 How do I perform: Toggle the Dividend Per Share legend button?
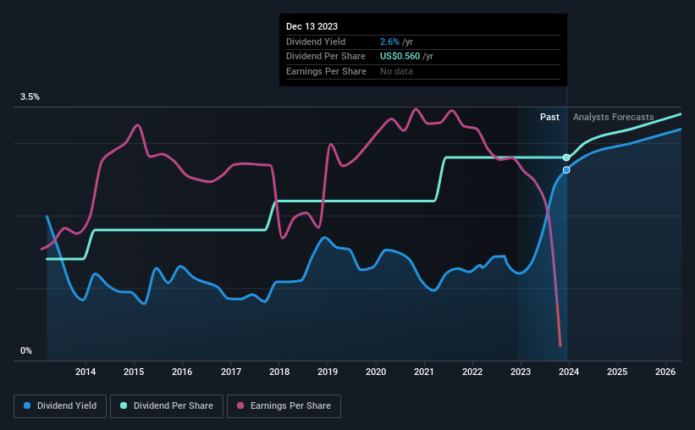[x=167, y=406]
